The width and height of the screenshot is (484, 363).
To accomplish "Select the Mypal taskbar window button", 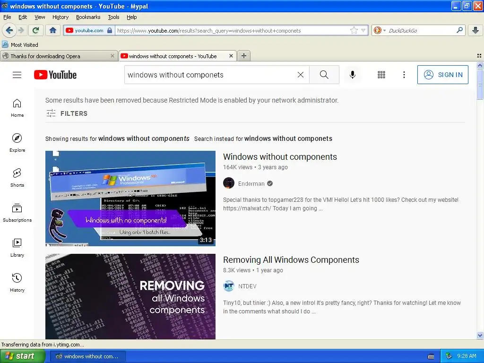I will 87,356.
